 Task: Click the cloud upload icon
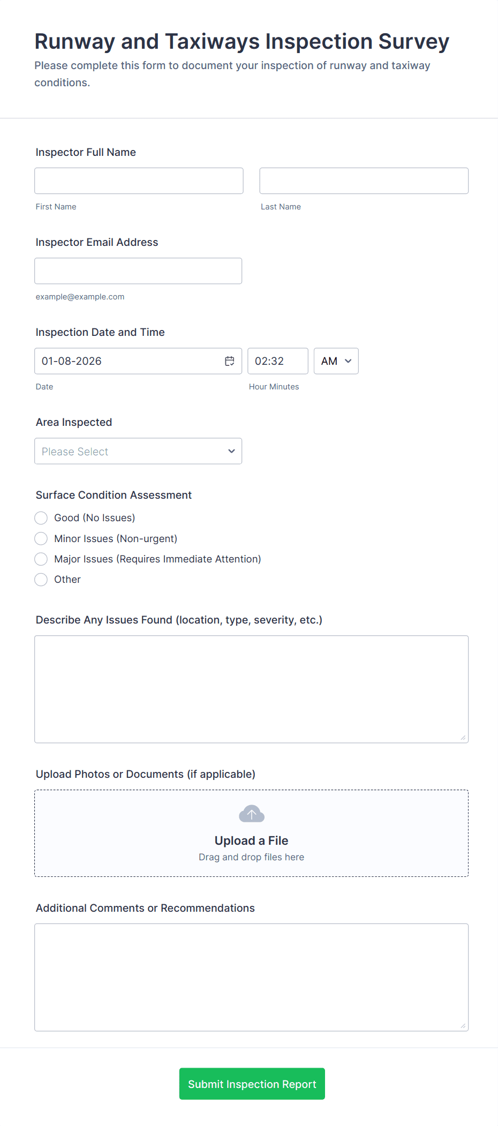pos(252,814)
